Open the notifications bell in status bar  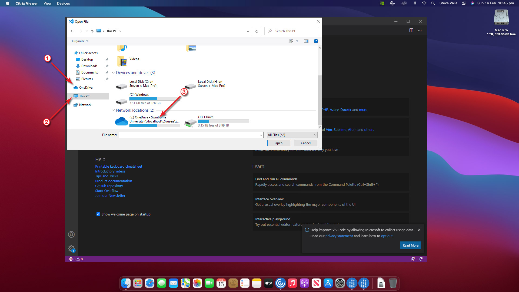coord(421,259)
